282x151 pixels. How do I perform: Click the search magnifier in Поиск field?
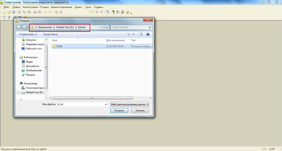tap(150, 27)
